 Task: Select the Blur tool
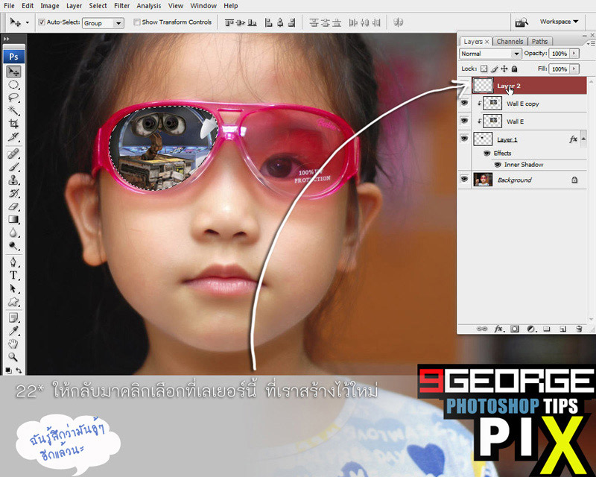(x=13, y=233)
